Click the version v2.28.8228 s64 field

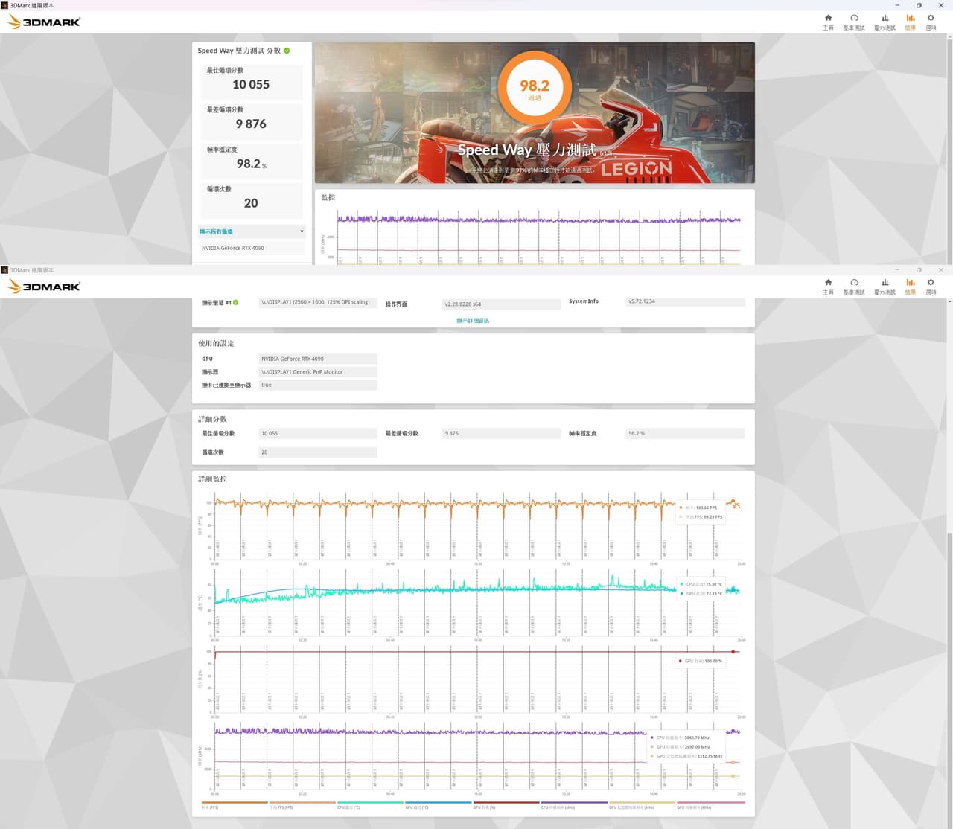click(501, 304)
